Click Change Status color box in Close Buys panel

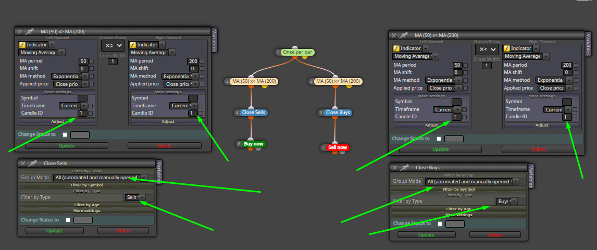pos(455,224)
